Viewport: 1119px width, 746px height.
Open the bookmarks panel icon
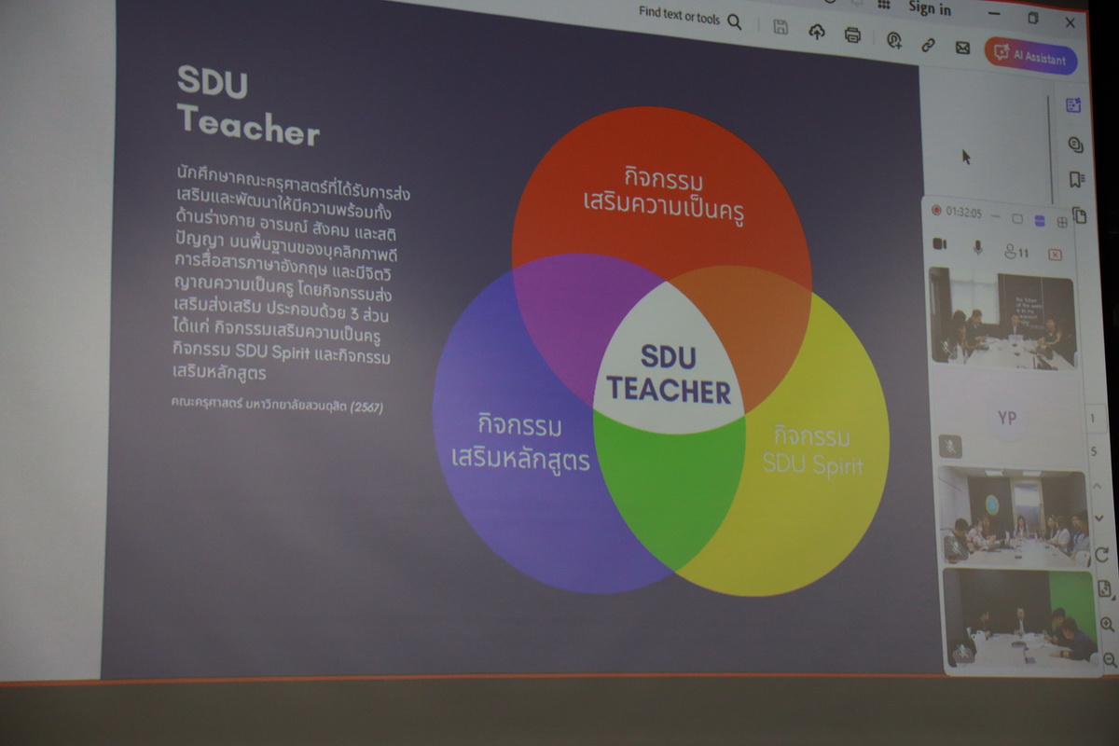click(x=1077, y=179)
